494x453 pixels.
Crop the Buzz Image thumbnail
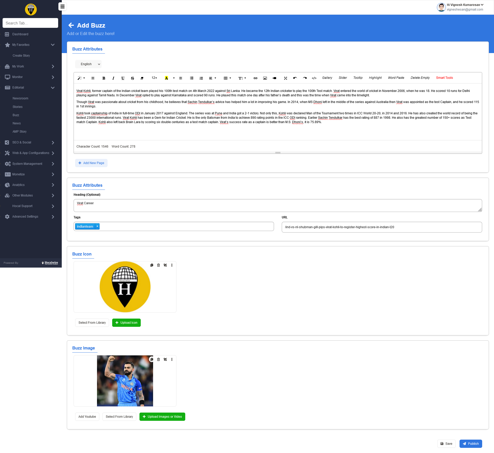[165, 360]
